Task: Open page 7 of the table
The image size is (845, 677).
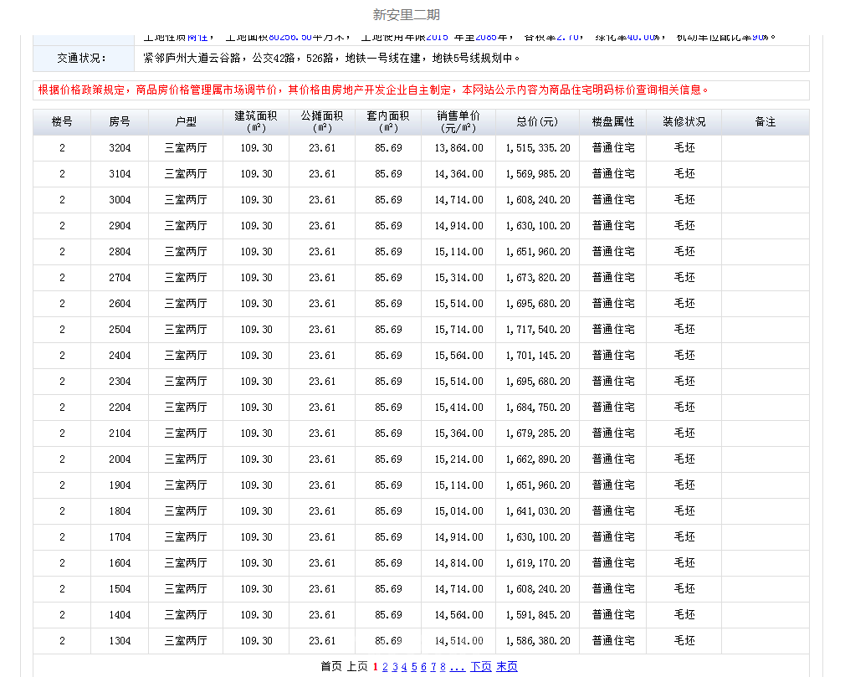Action: (433, 667)
